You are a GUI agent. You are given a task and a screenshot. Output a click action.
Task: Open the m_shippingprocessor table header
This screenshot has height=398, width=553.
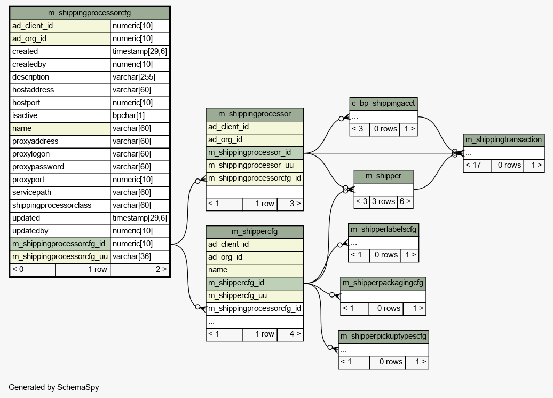point(255,114)
